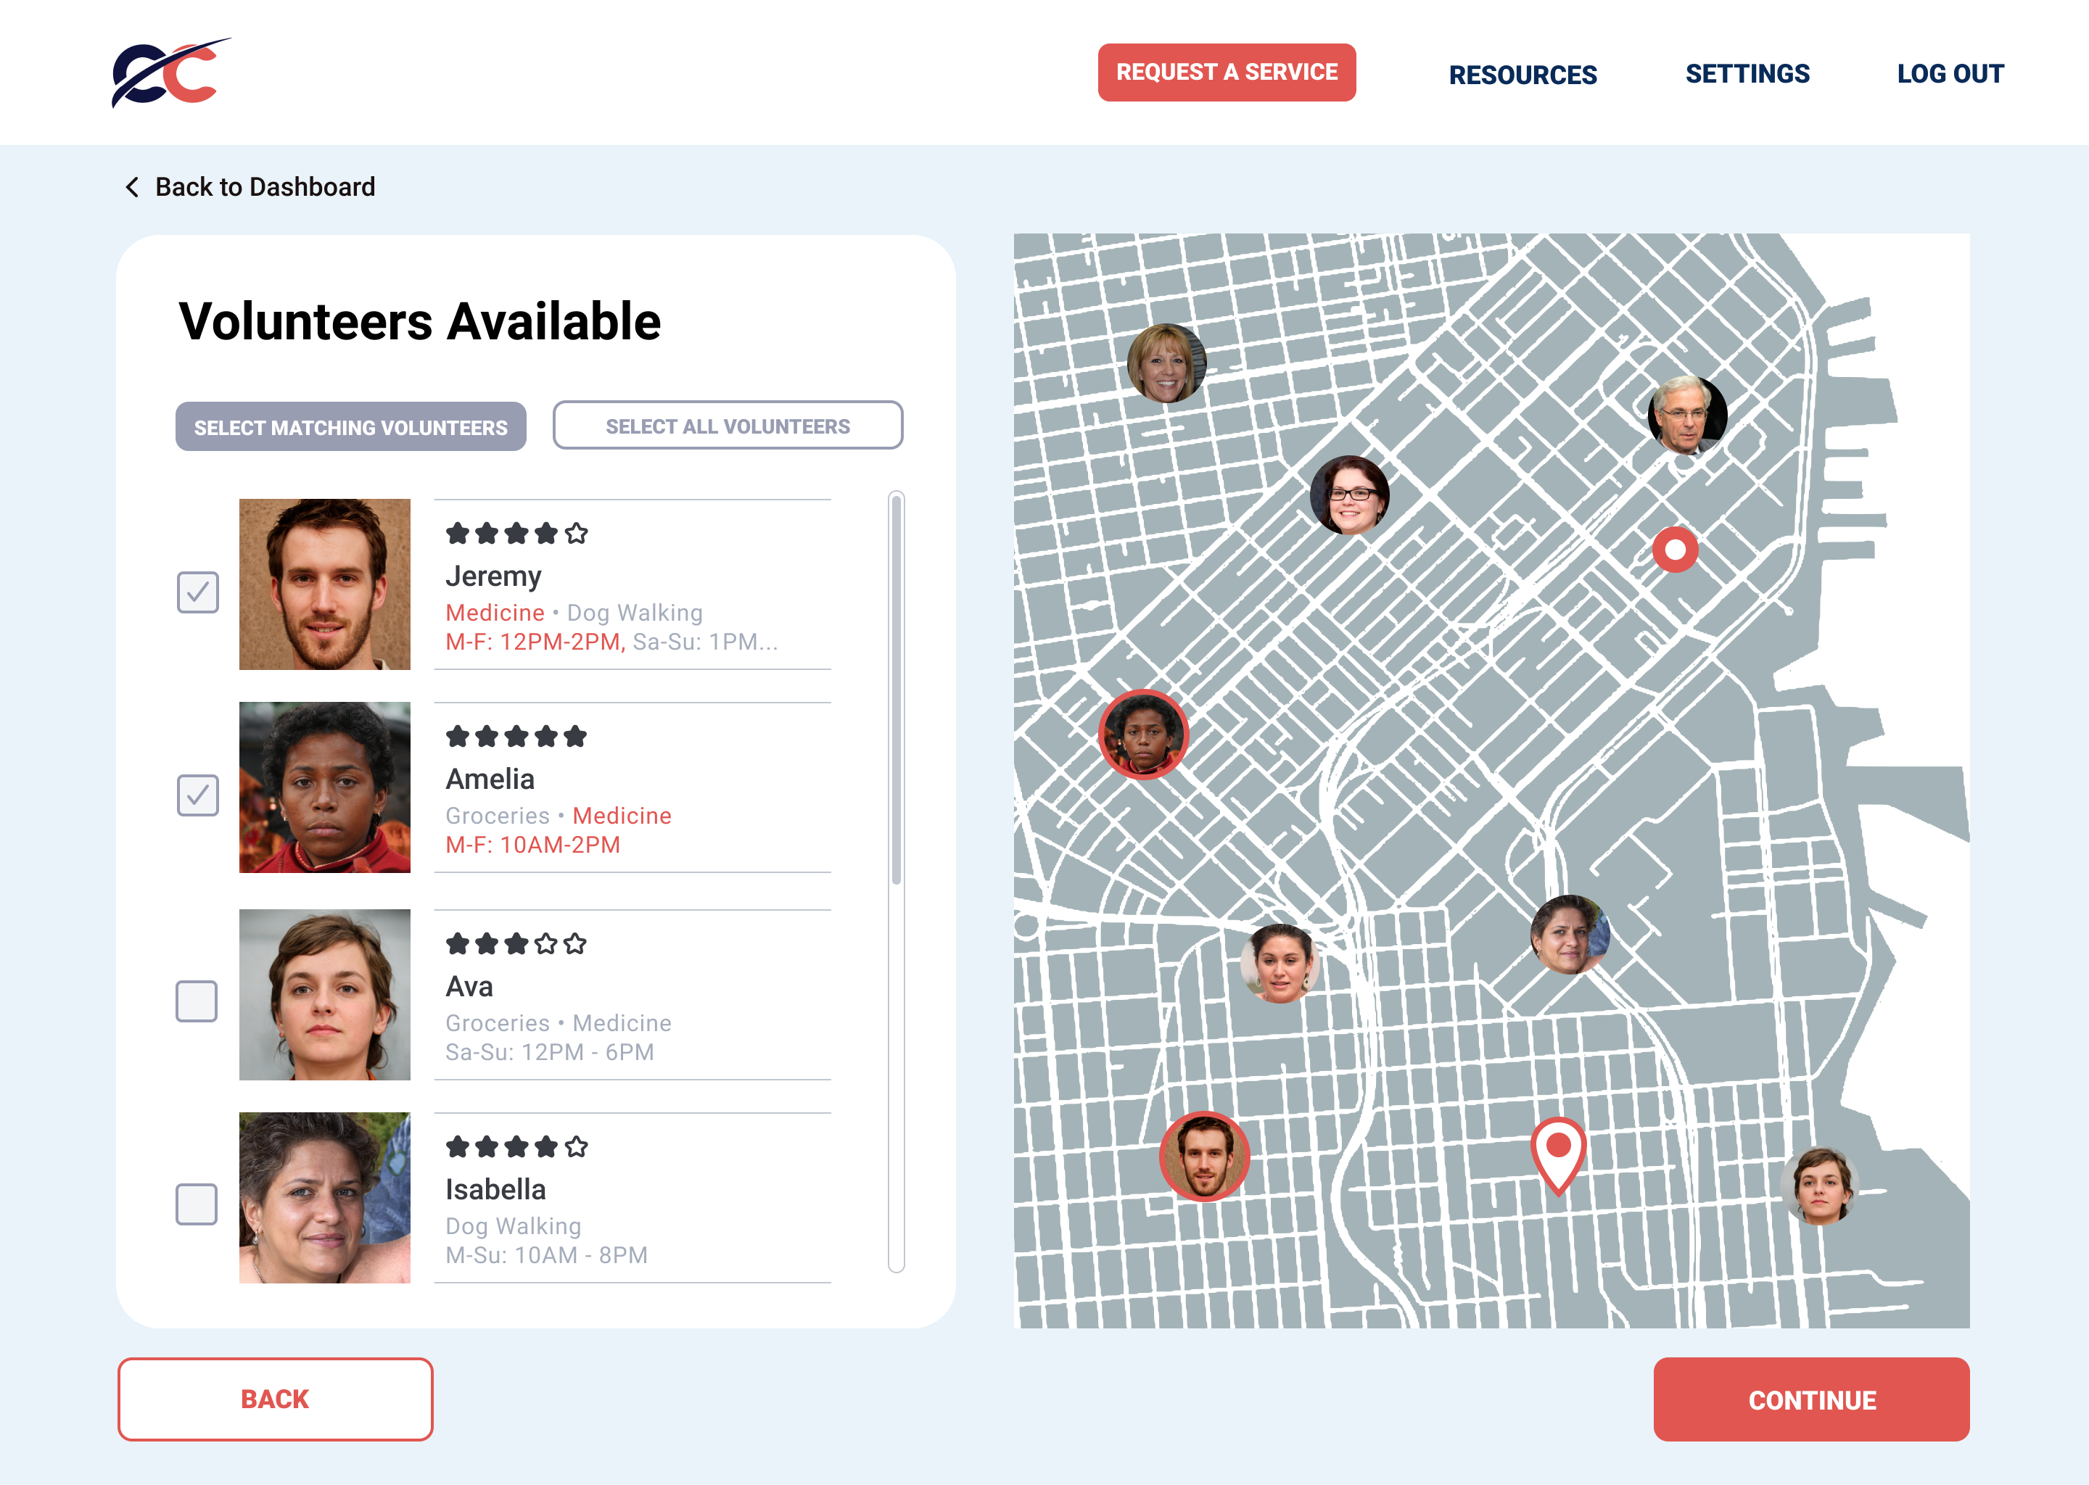This screenshot has height=1485, width=2089.
Task: Check Ava's volunteer checkbox
Action: (x=197, y=1001)
